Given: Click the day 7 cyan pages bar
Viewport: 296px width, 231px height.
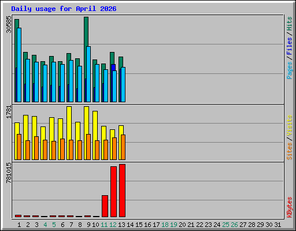Looking at the screenshot, I should (x=71, y=81).
